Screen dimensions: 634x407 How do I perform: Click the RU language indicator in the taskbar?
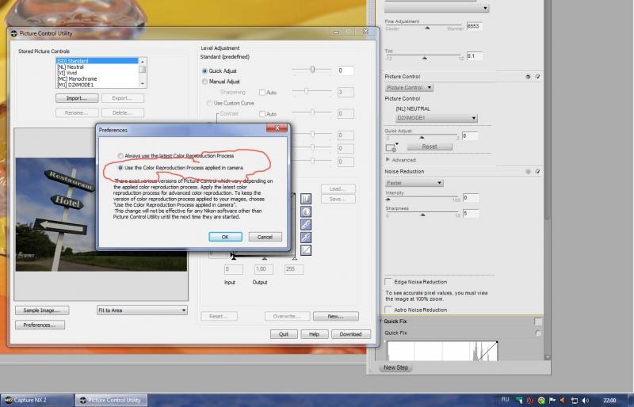coord(505,399)
